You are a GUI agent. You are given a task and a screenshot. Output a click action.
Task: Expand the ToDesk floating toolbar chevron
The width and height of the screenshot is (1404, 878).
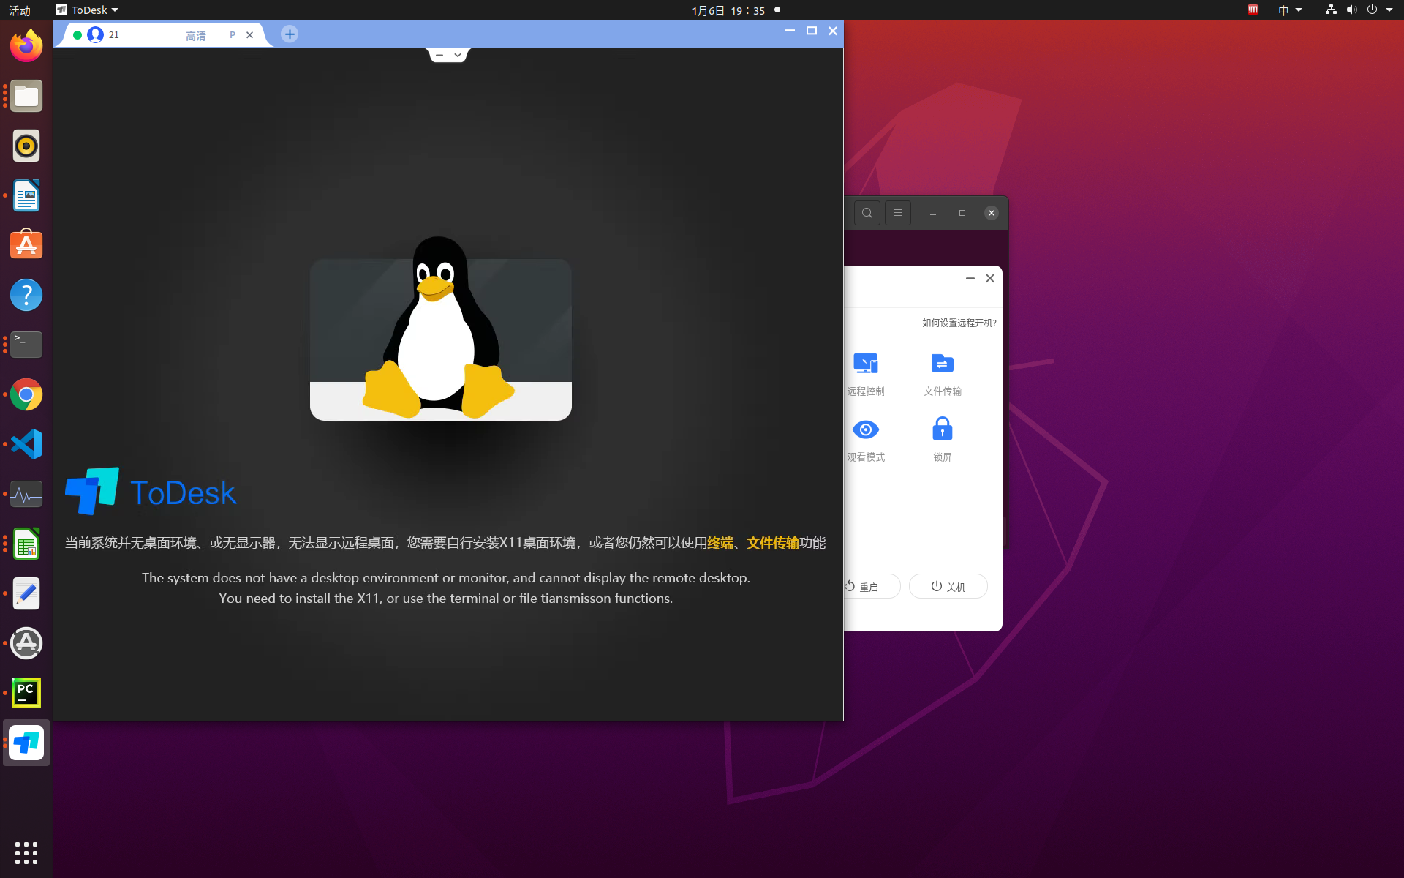click(x=458, y=55)
